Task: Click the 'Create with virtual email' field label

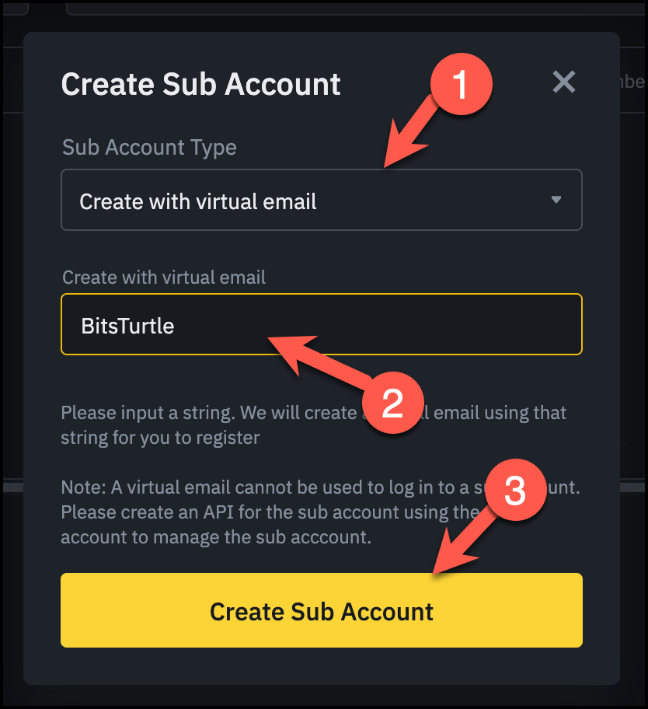Action: coord(164,278)
